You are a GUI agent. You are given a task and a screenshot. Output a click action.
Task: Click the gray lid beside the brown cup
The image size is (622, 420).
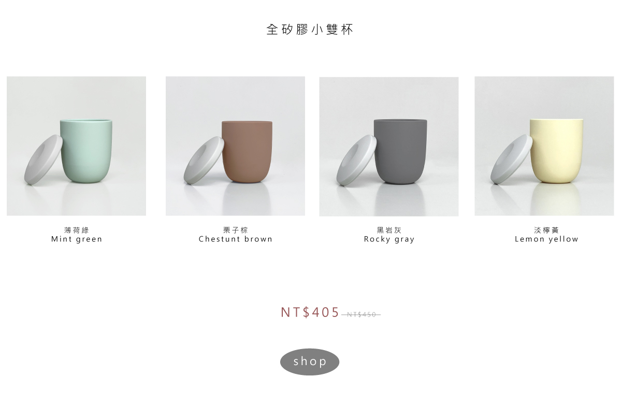click(x=204, y=160)
